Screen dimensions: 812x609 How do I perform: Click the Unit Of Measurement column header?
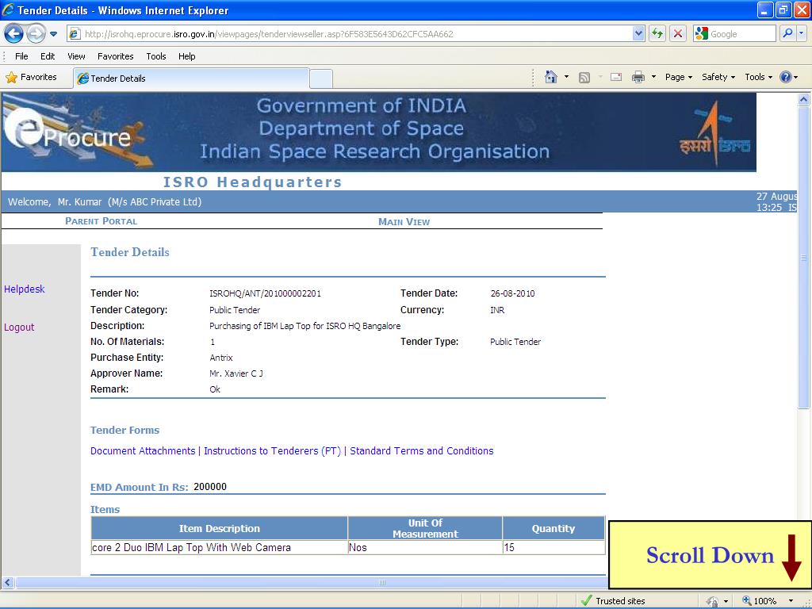point(425,529)
